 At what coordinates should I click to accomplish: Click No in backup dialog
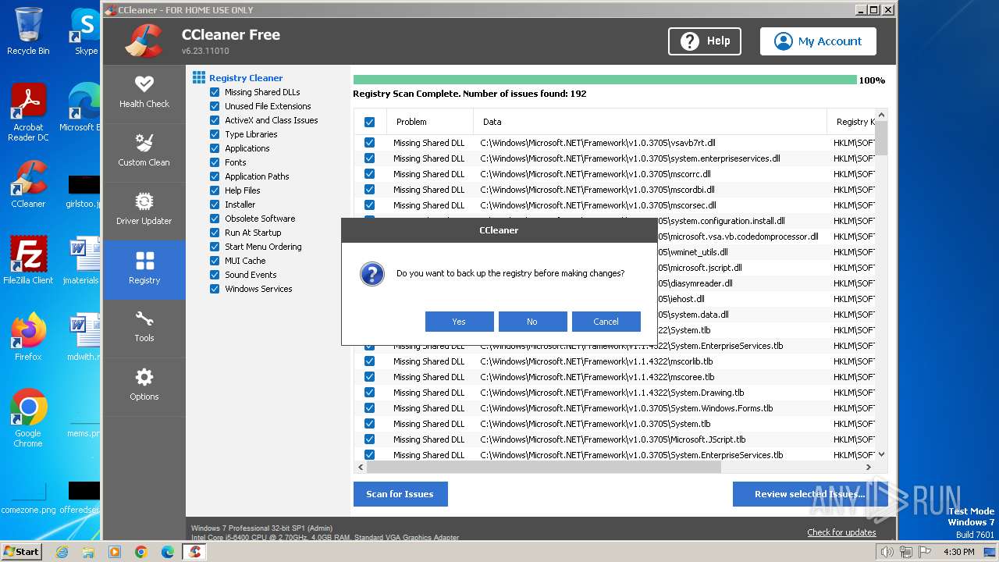(532, 322)
